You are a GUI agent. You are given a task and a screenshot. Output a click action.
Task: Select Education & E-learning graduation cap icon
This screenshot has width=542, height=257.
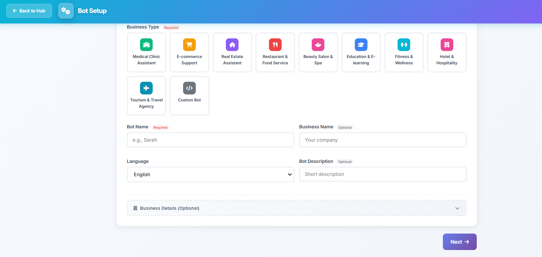pyautogui.click(x=361, y=45)
